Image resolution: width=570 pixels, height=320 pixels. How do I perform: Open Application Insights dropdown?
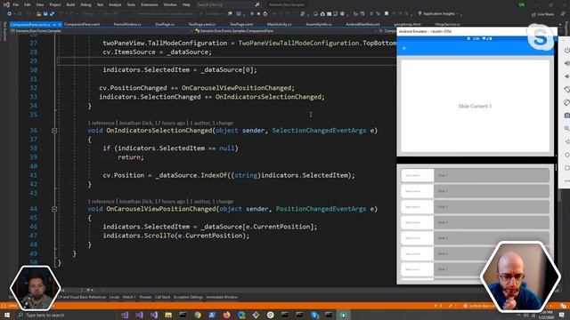coord(439,14)
